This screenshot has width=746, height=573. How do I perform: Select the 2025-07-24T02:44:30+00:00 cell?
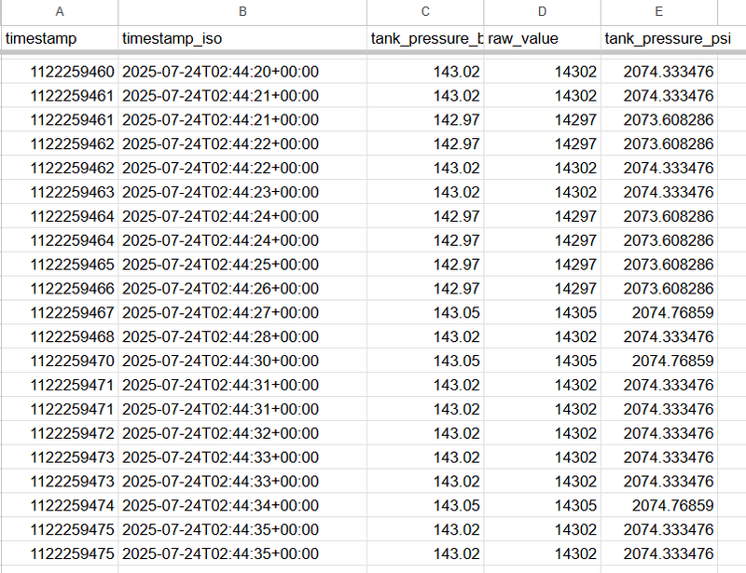coord(221,361)
